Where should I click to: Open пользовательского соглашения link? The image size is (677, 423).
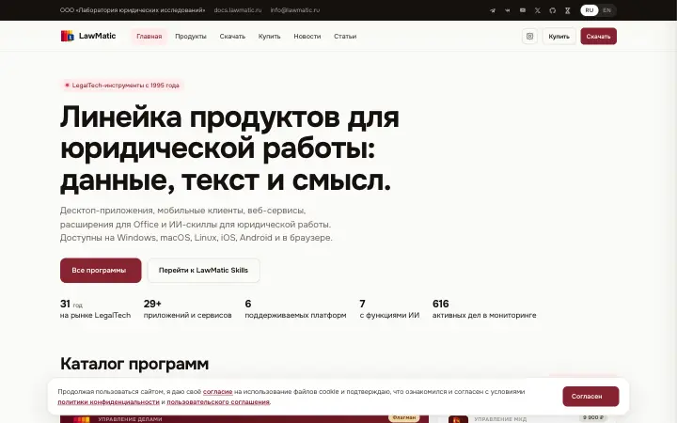pyautogui.click(x=218, y=402)
